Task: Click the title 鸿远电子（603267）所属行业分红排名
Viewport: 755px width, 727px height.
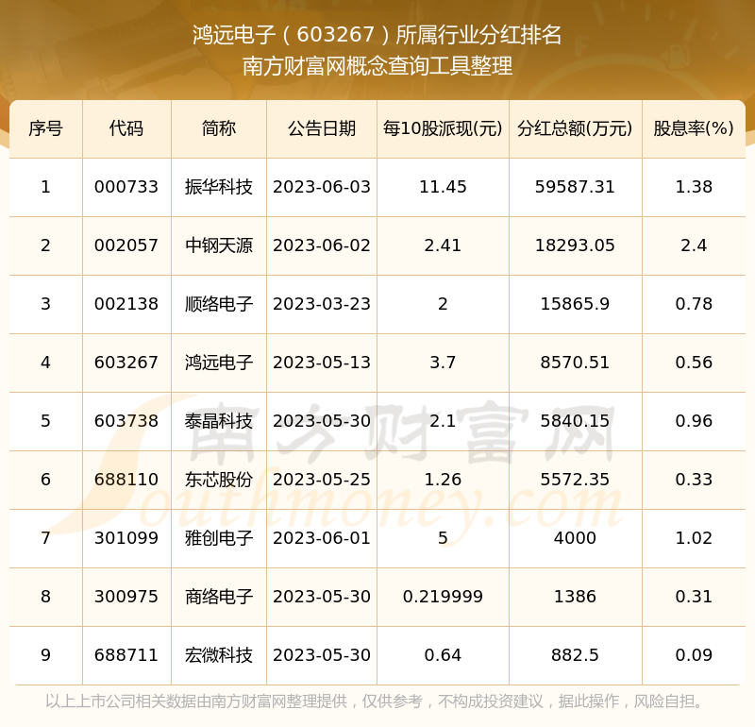Action: coord(377,35)
